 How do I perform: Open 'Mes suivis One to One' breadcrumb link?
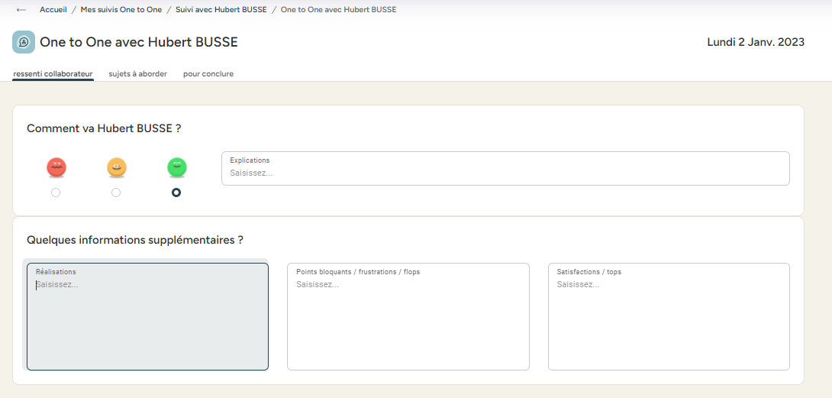(x=121, y=10)
